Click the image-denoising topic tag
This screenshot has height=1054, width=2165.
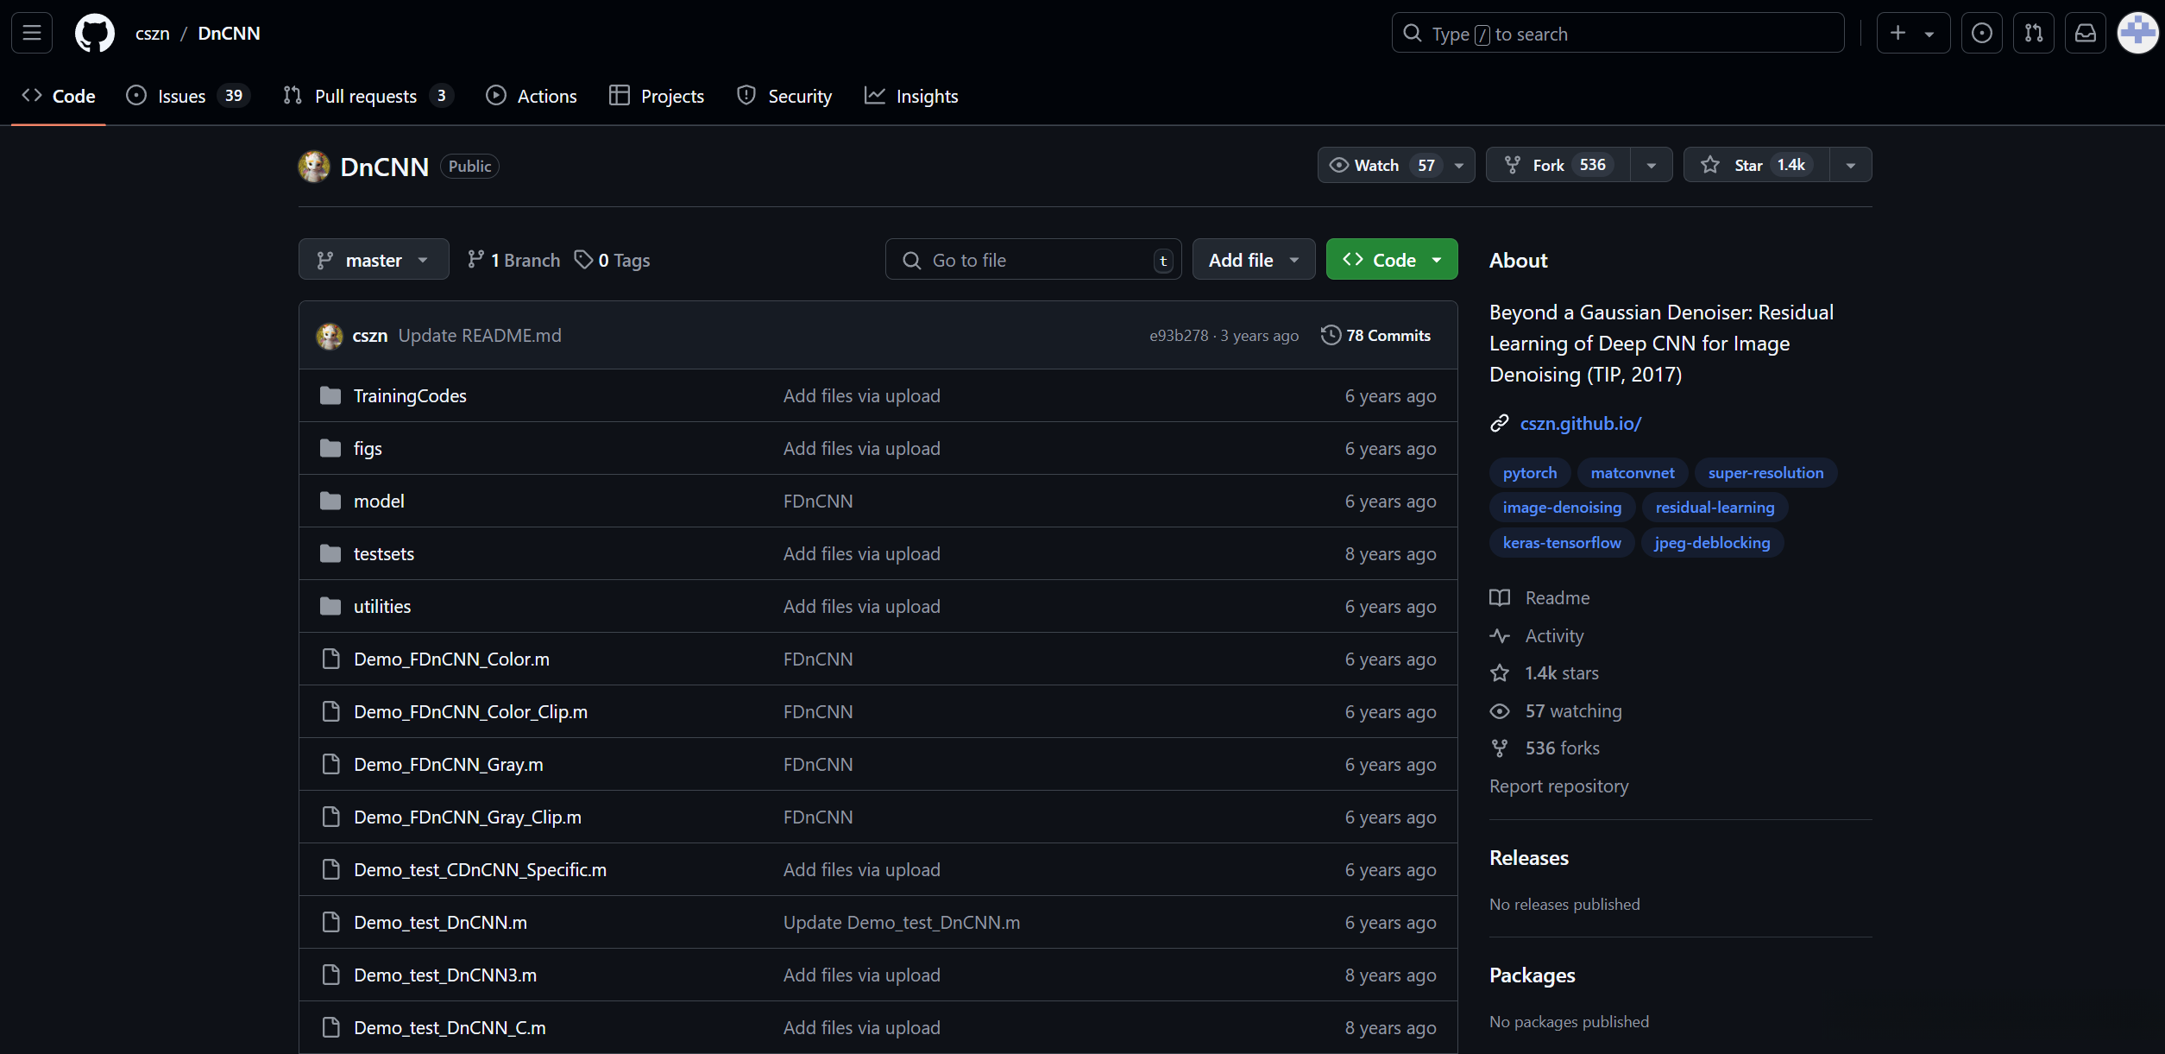pos(1561,508)
